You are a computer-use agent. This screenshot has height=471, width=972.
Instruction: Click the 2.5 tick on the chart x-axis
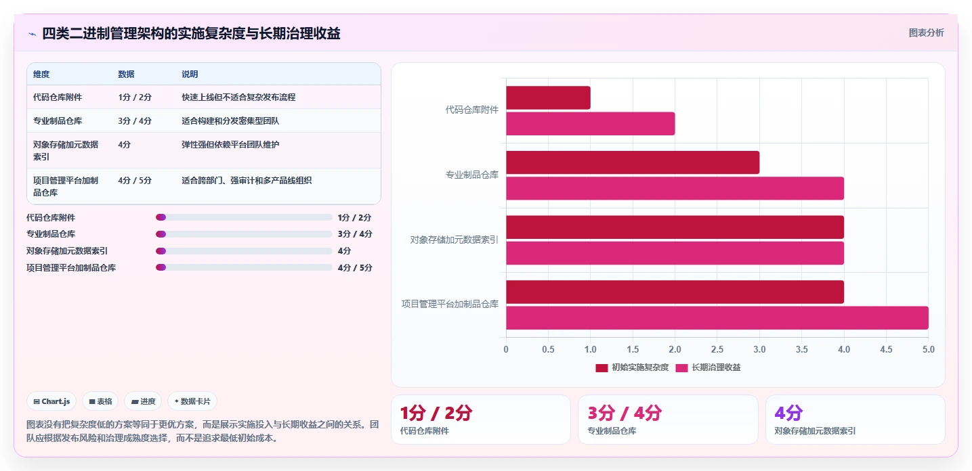(717, 350)
